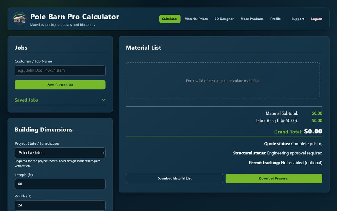Expand the Saved Jobs chevron

(103, 100)
